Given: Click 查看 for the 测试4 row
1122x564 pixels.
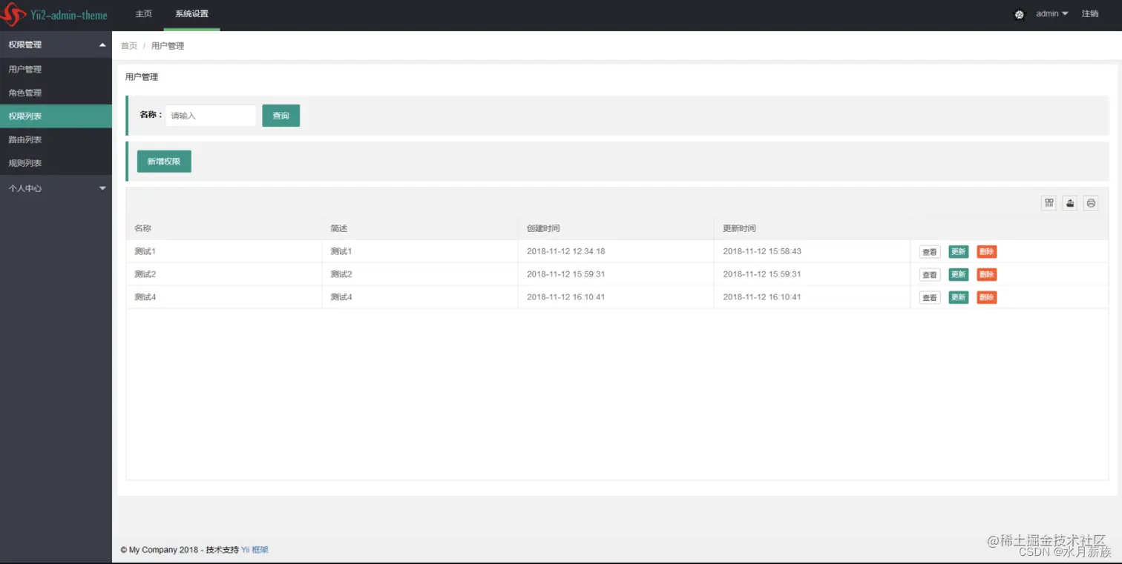Looking at the screenshot, I should point(930,298).
